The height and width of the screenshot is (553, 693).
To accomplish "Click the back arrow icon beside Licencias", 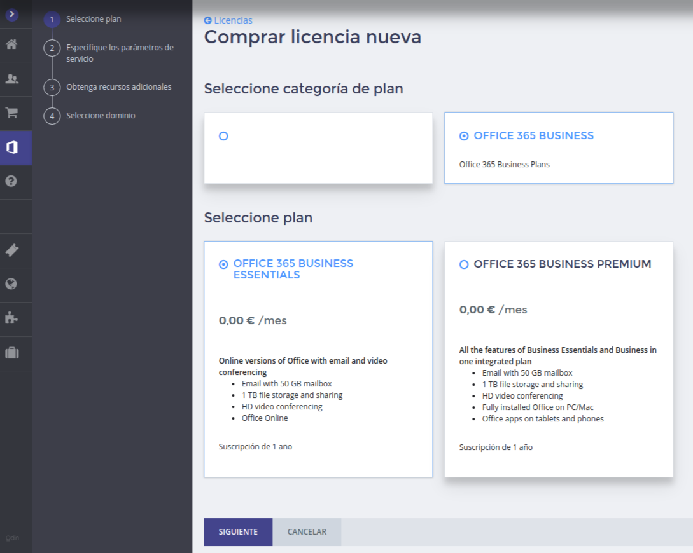I will pyautogui.click(x=207, y=20).
